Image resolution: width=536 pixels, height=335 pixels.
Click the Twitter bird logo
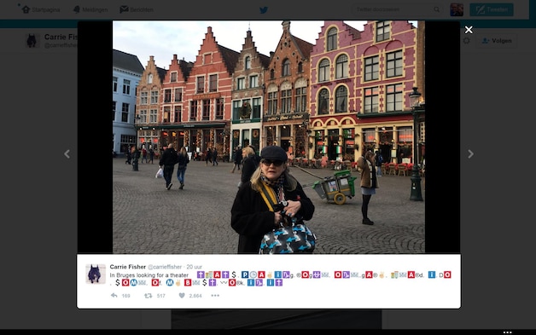click(264, 10)
